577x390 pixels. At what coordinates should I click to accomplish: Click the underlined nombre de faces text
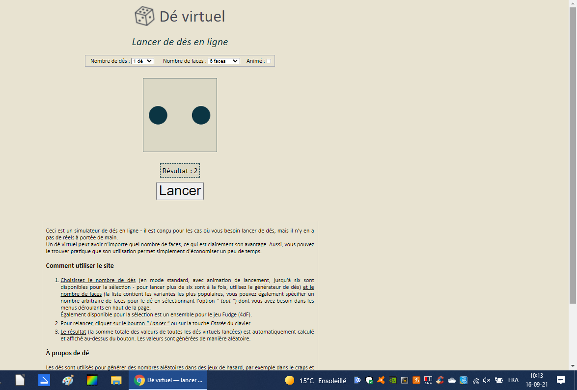pyautogui.click(x=81, y=294)
